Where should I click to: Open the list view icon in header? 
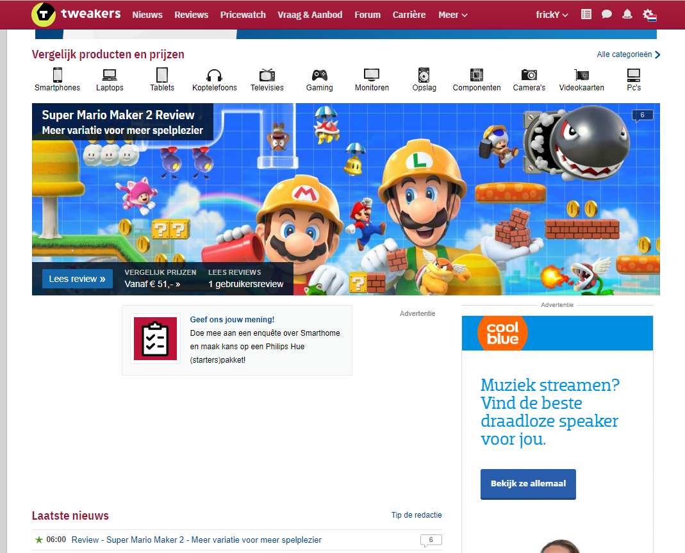coord(586,14)
